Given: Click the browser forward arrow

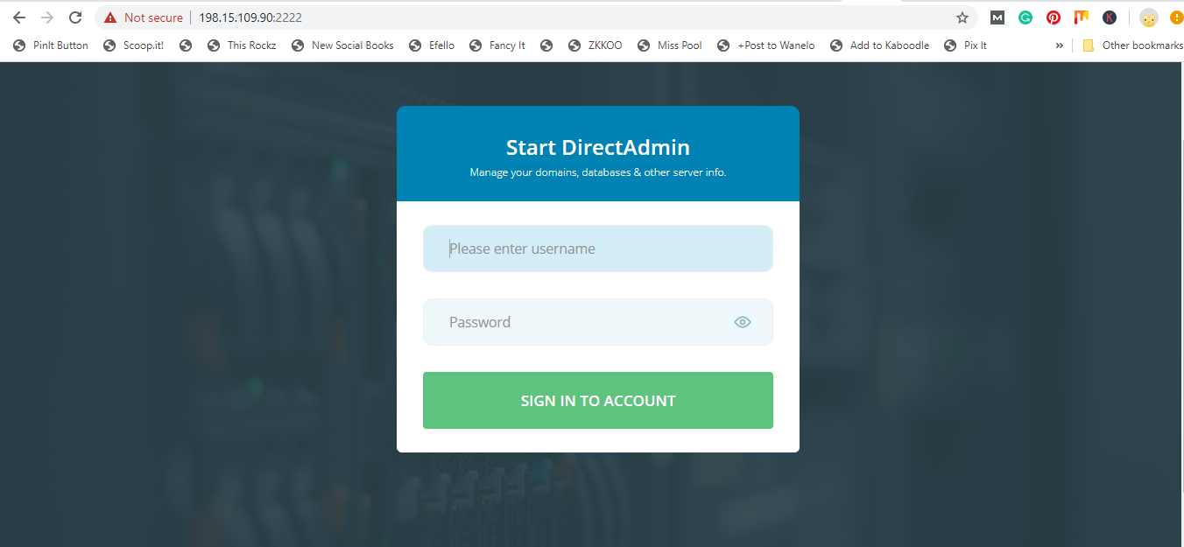Looking at the screenshot, I should (47, 18).
